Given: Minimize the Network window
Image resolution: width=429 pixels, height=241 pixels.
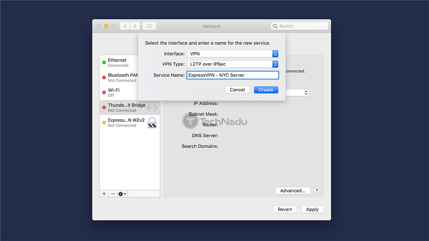Looking at the screenshot, I should 106,26.
